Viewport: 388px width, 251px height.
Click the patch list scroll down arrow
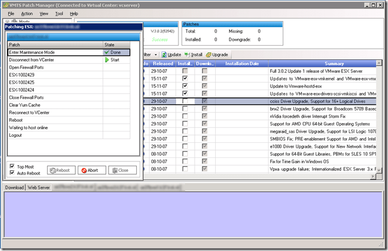pyautogui.click(x=378, y=170)
